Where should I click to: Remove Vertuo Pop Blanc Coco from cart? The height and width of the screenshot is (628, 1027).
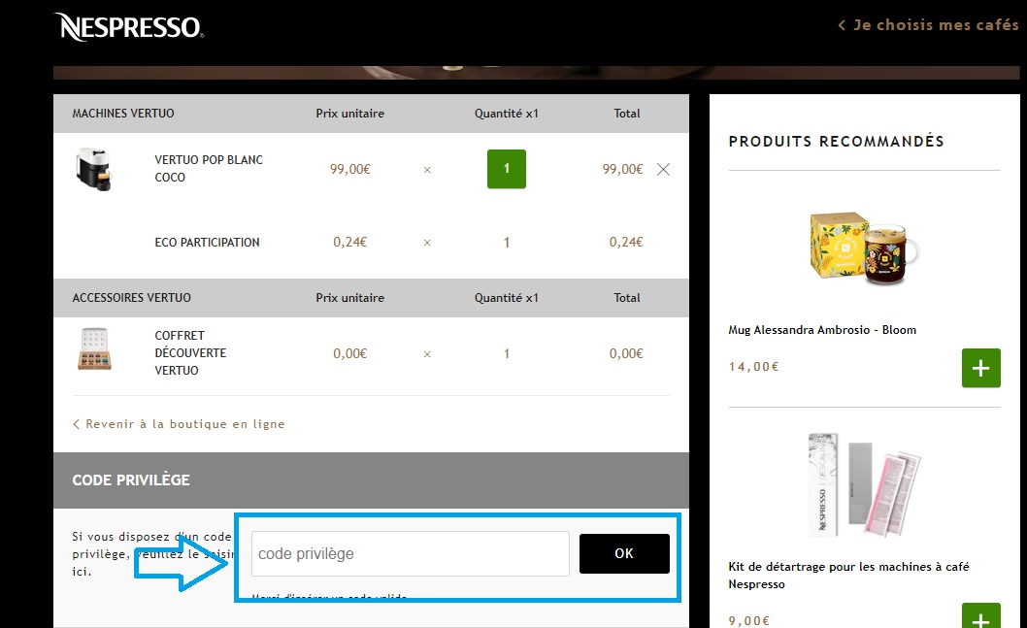[664, 170]
